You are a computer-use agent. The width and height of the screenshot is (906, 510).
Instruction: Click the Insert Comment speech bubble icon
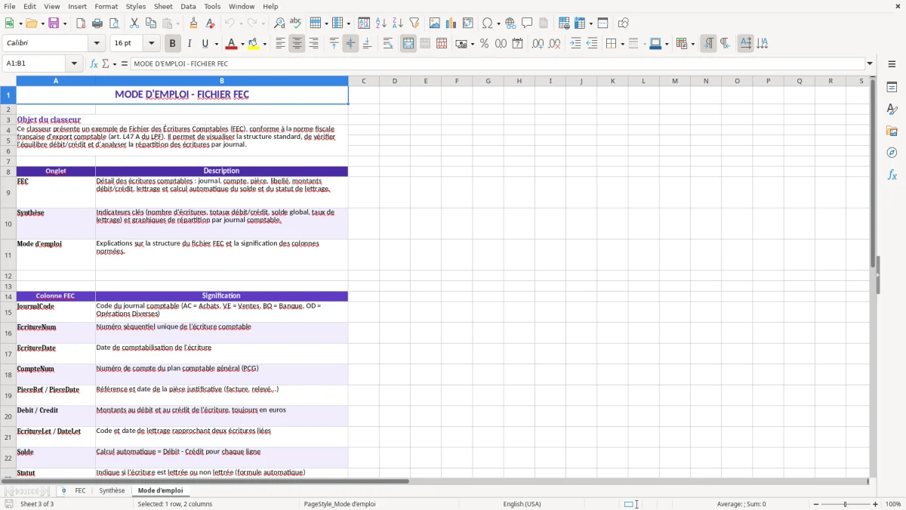pyautogui.click(x=527, y=23)
